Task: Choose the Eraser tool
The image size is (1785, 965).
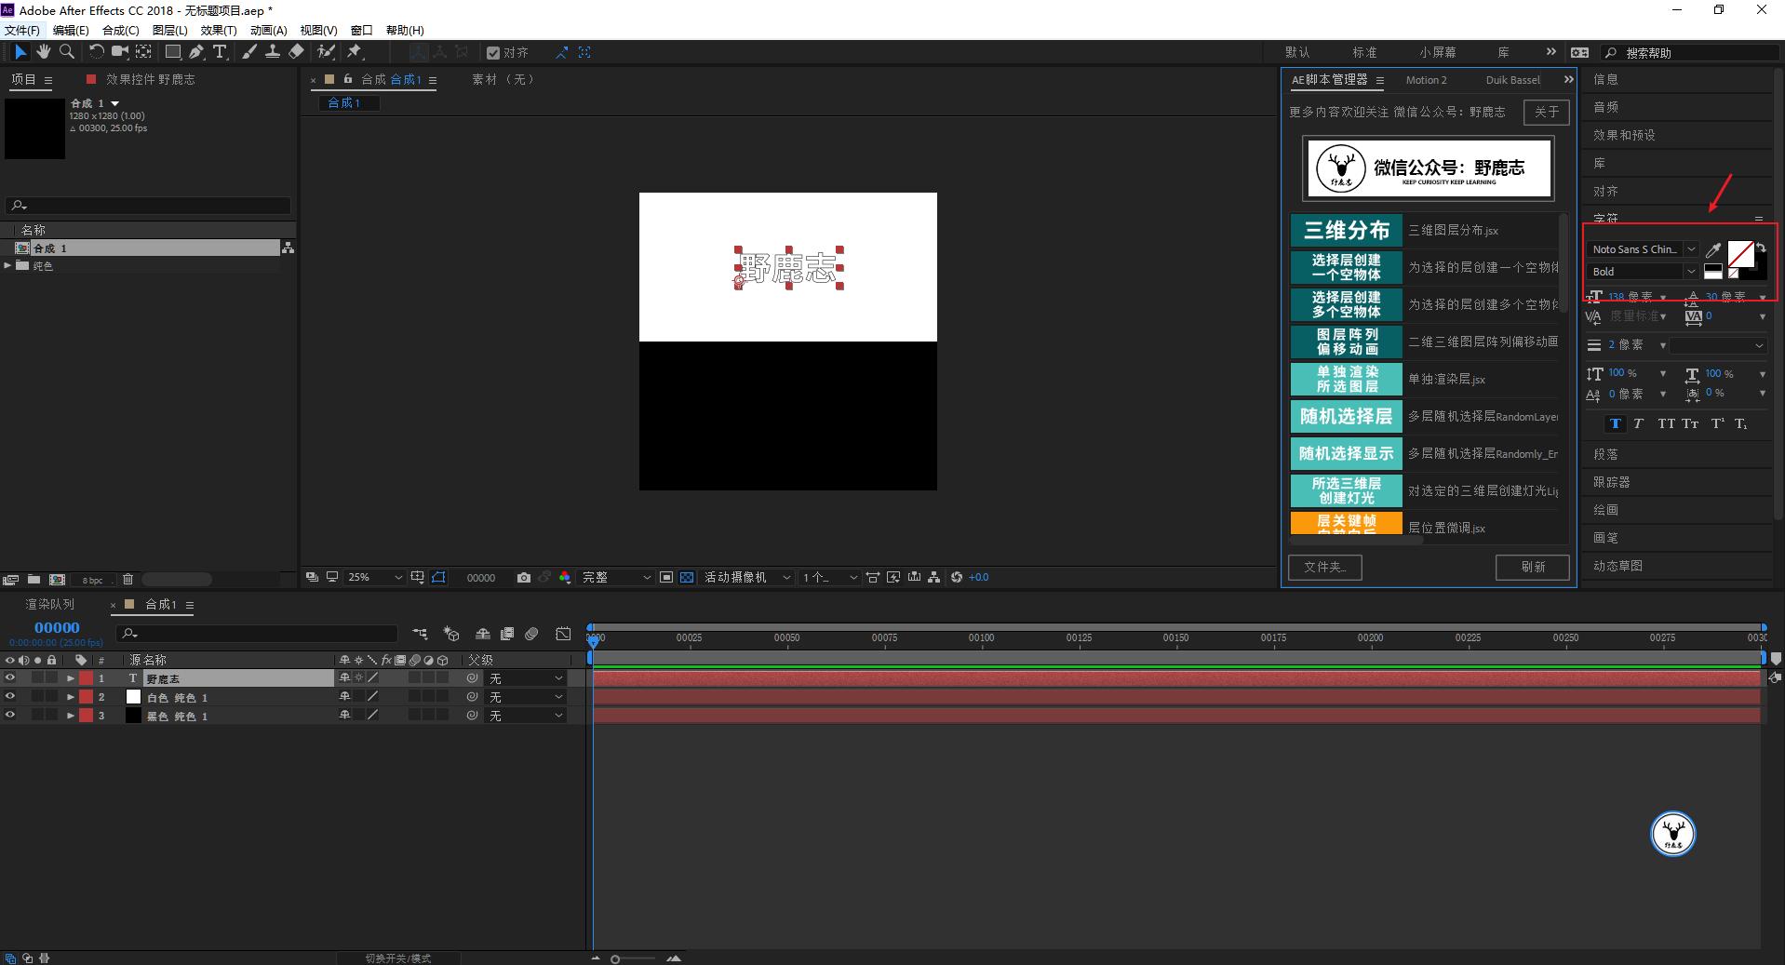Action: pyautogui.click(x=296, y=52)
